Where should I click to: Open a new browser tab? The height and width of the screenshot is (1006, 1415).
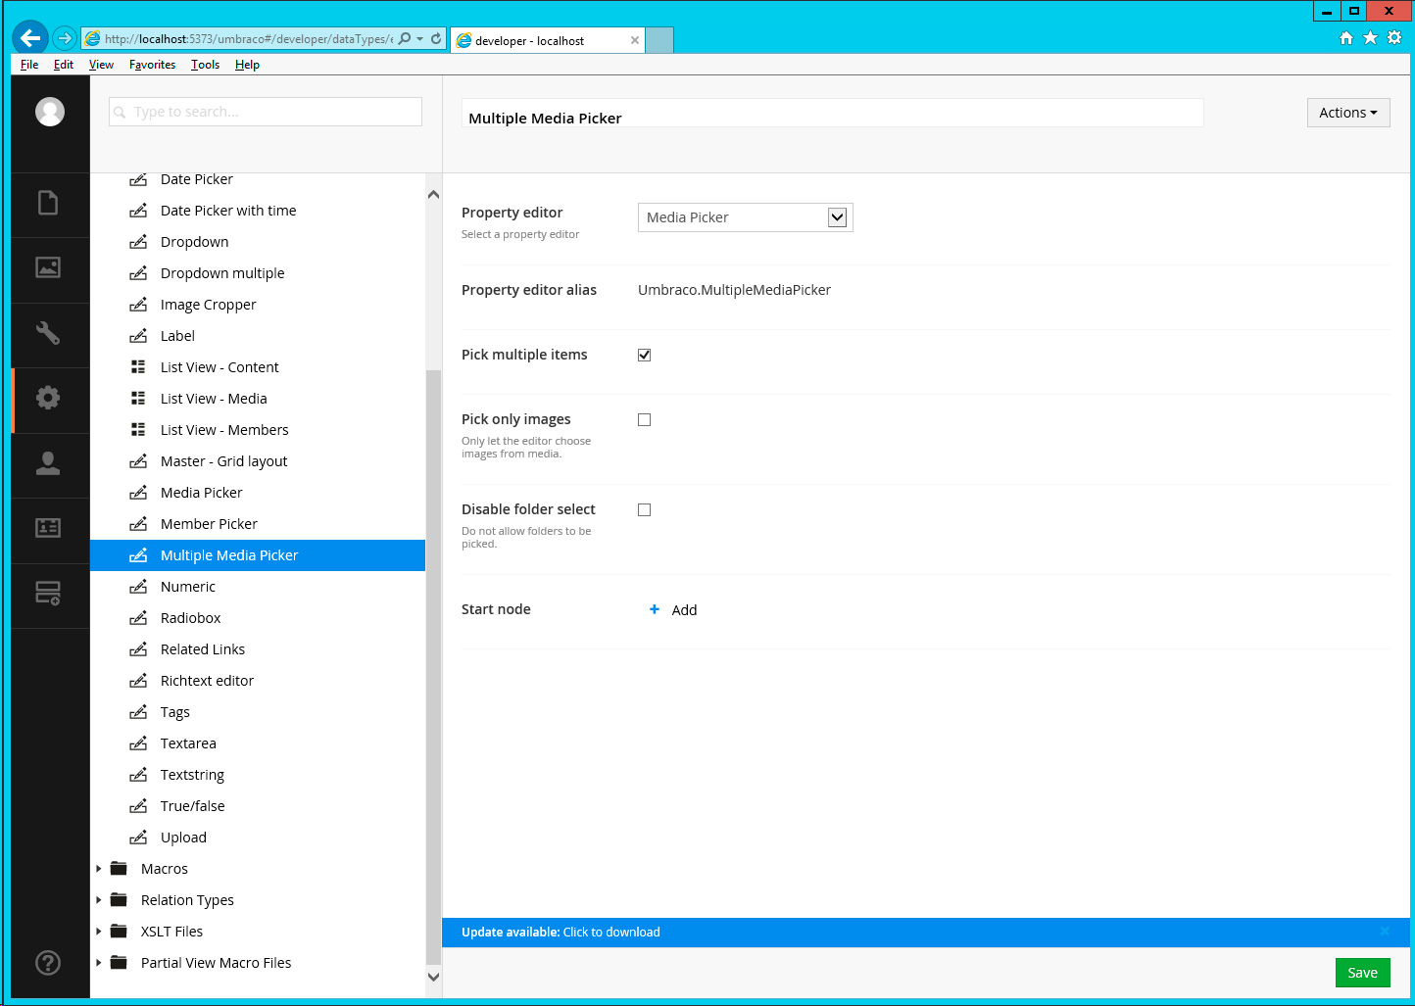(x=659, y=40)
